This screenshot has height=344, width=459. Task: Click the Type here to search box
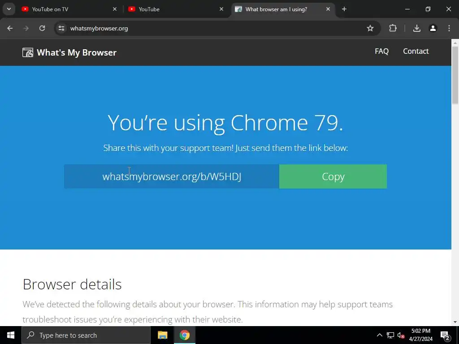[86, 335]
